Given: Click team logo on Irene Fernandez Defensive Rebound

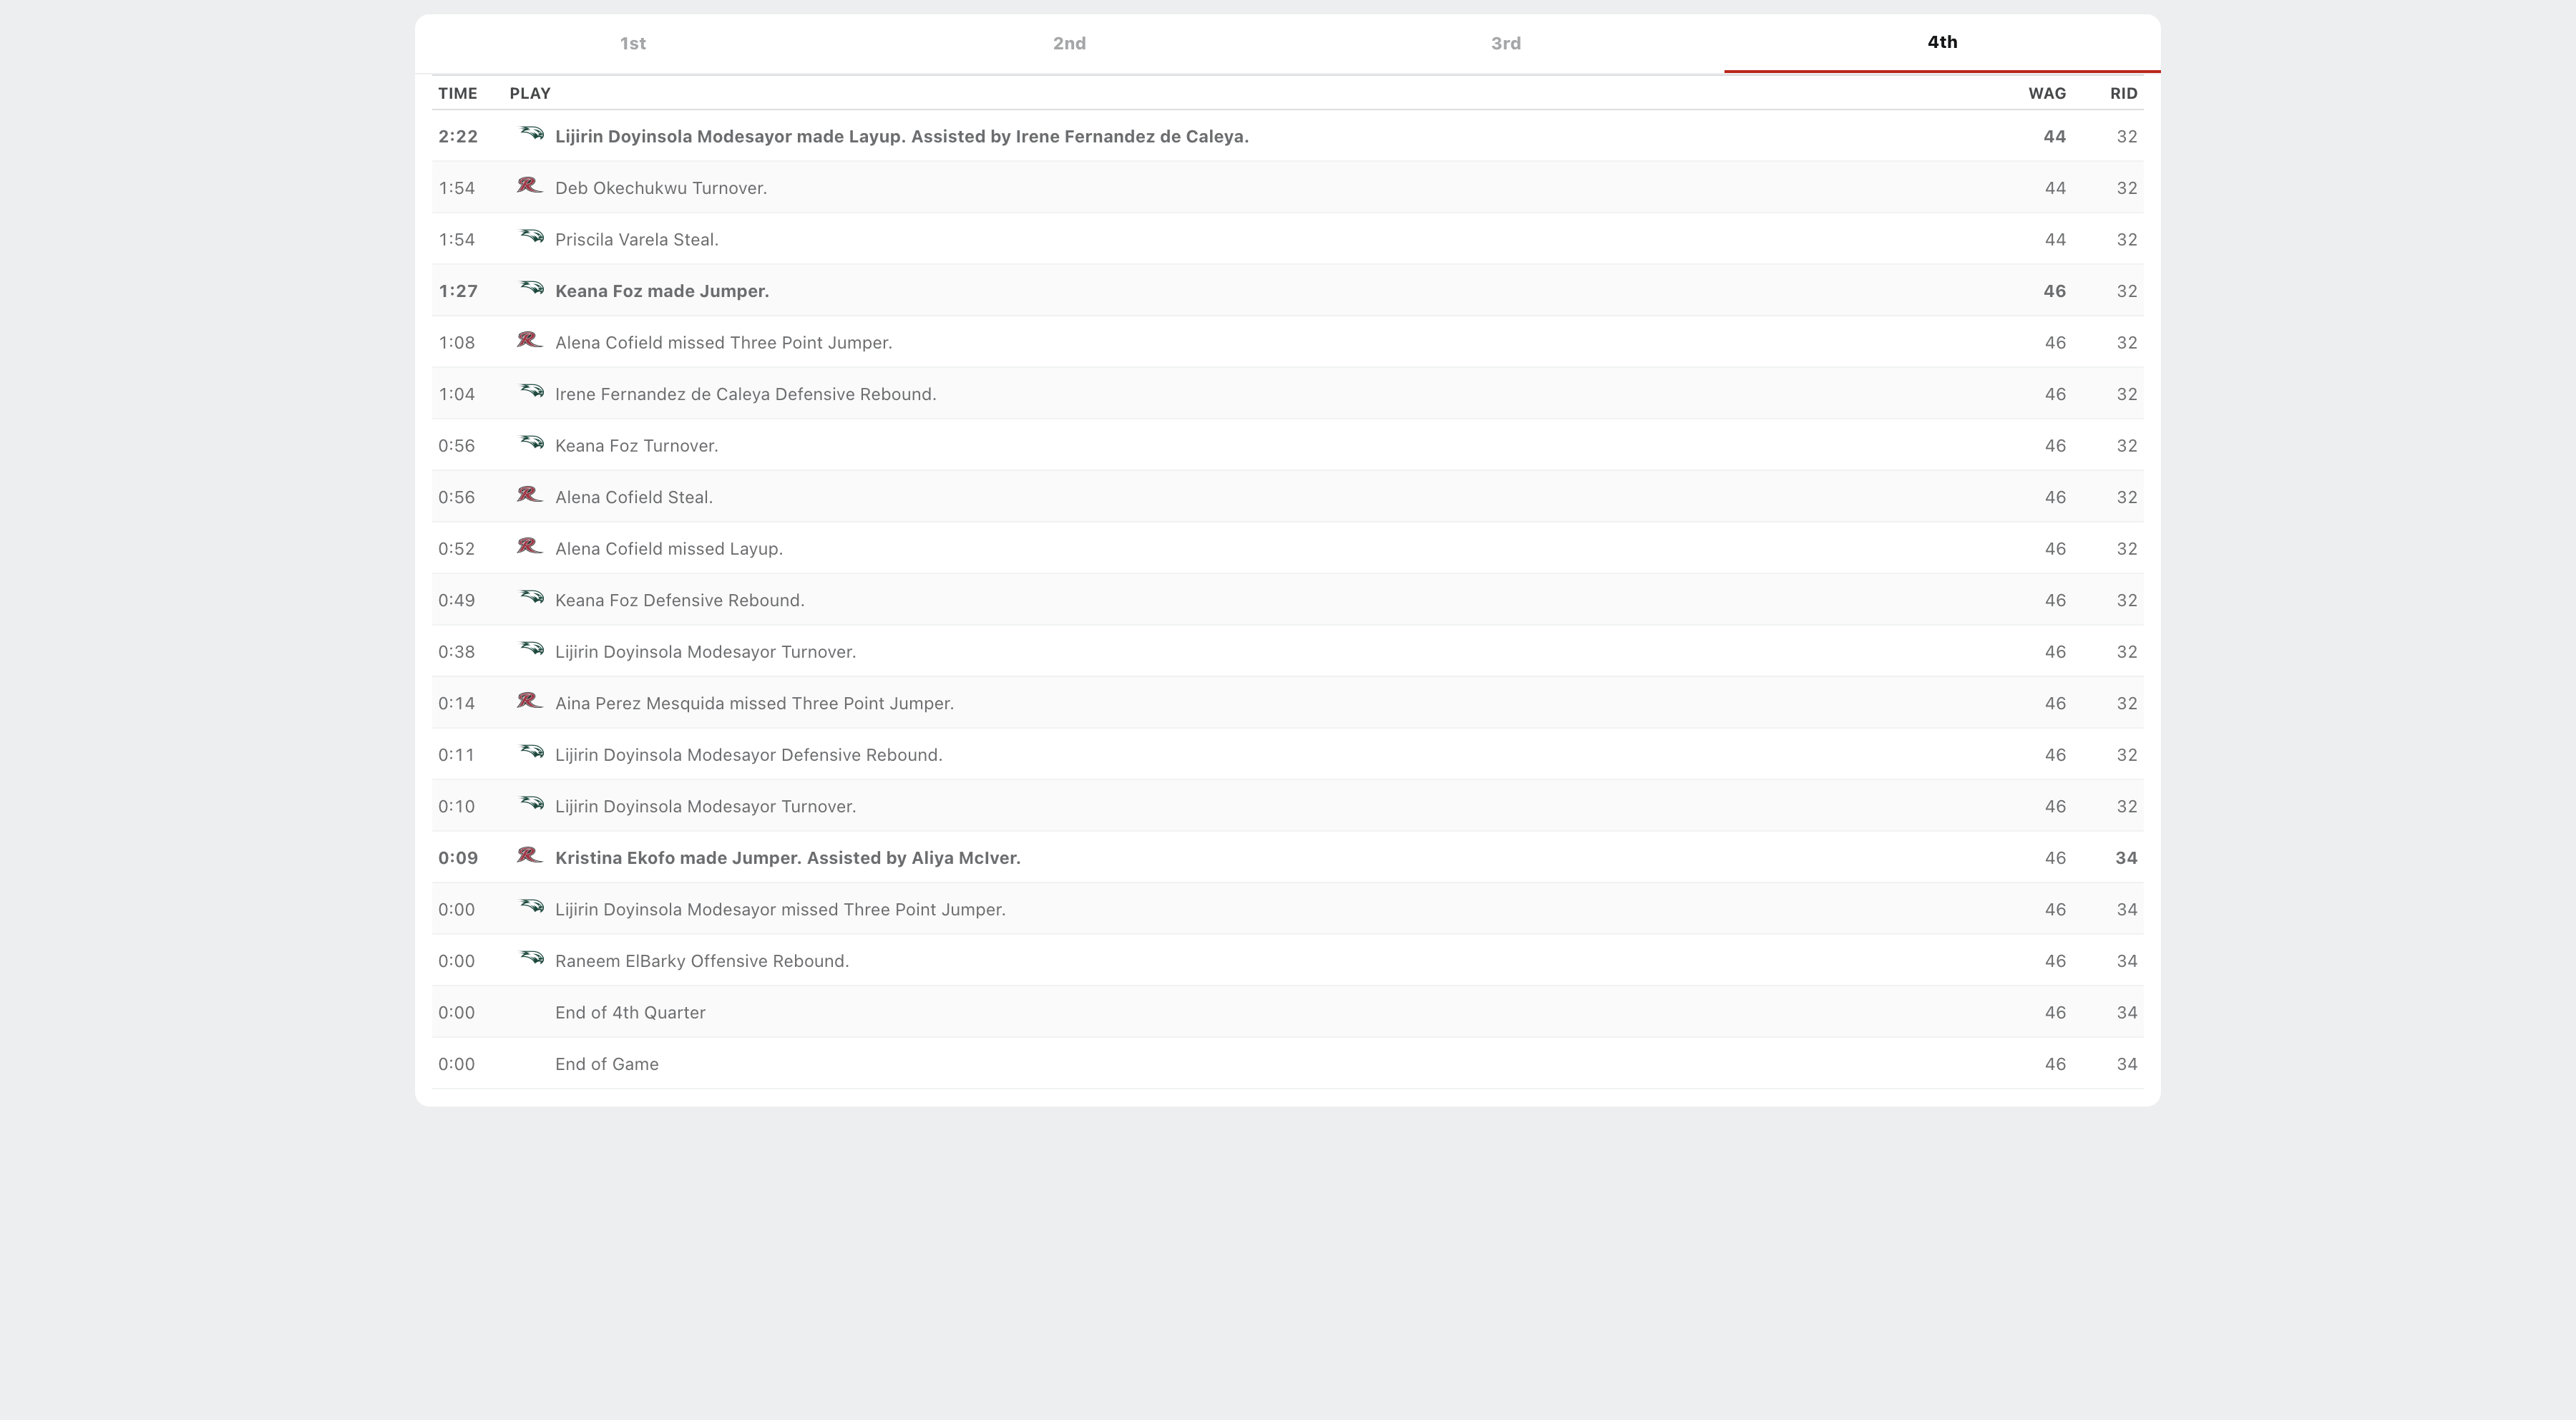Looking at the screenshot, I should (530, 392).
